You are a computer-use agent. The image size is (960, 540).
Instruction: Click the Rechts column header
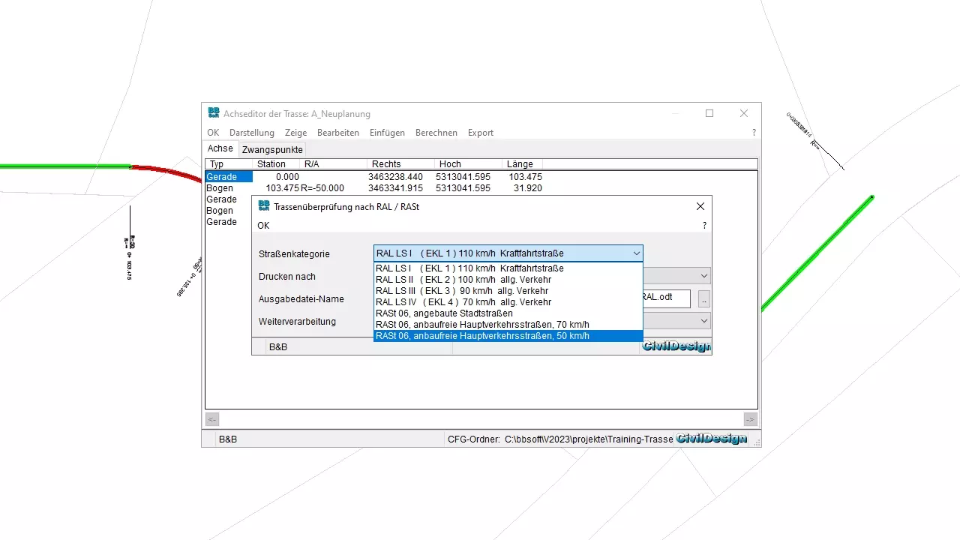(400, 164)
